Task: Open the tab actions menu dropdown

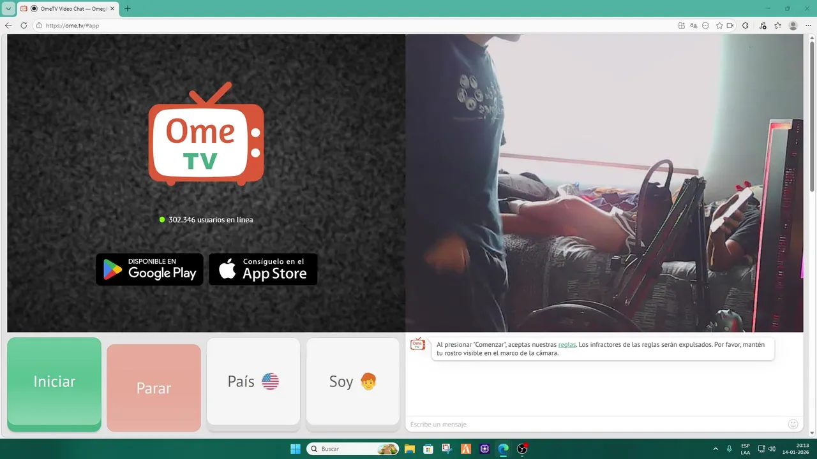Action: [8, 9]
